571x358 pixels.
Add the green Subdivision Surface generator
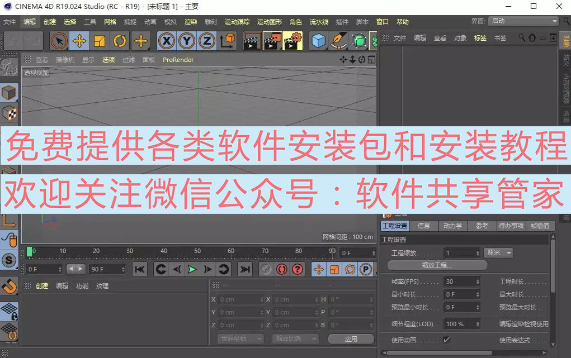click(x=359, y=41)
